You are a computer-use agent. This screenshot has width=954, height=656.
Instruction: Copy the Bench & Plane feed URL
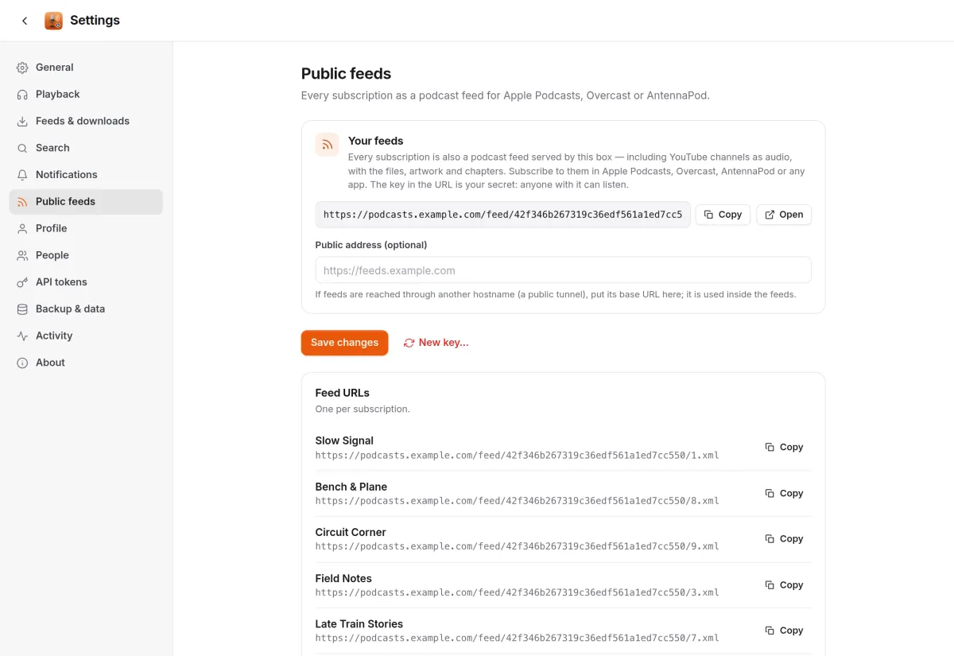784,494
